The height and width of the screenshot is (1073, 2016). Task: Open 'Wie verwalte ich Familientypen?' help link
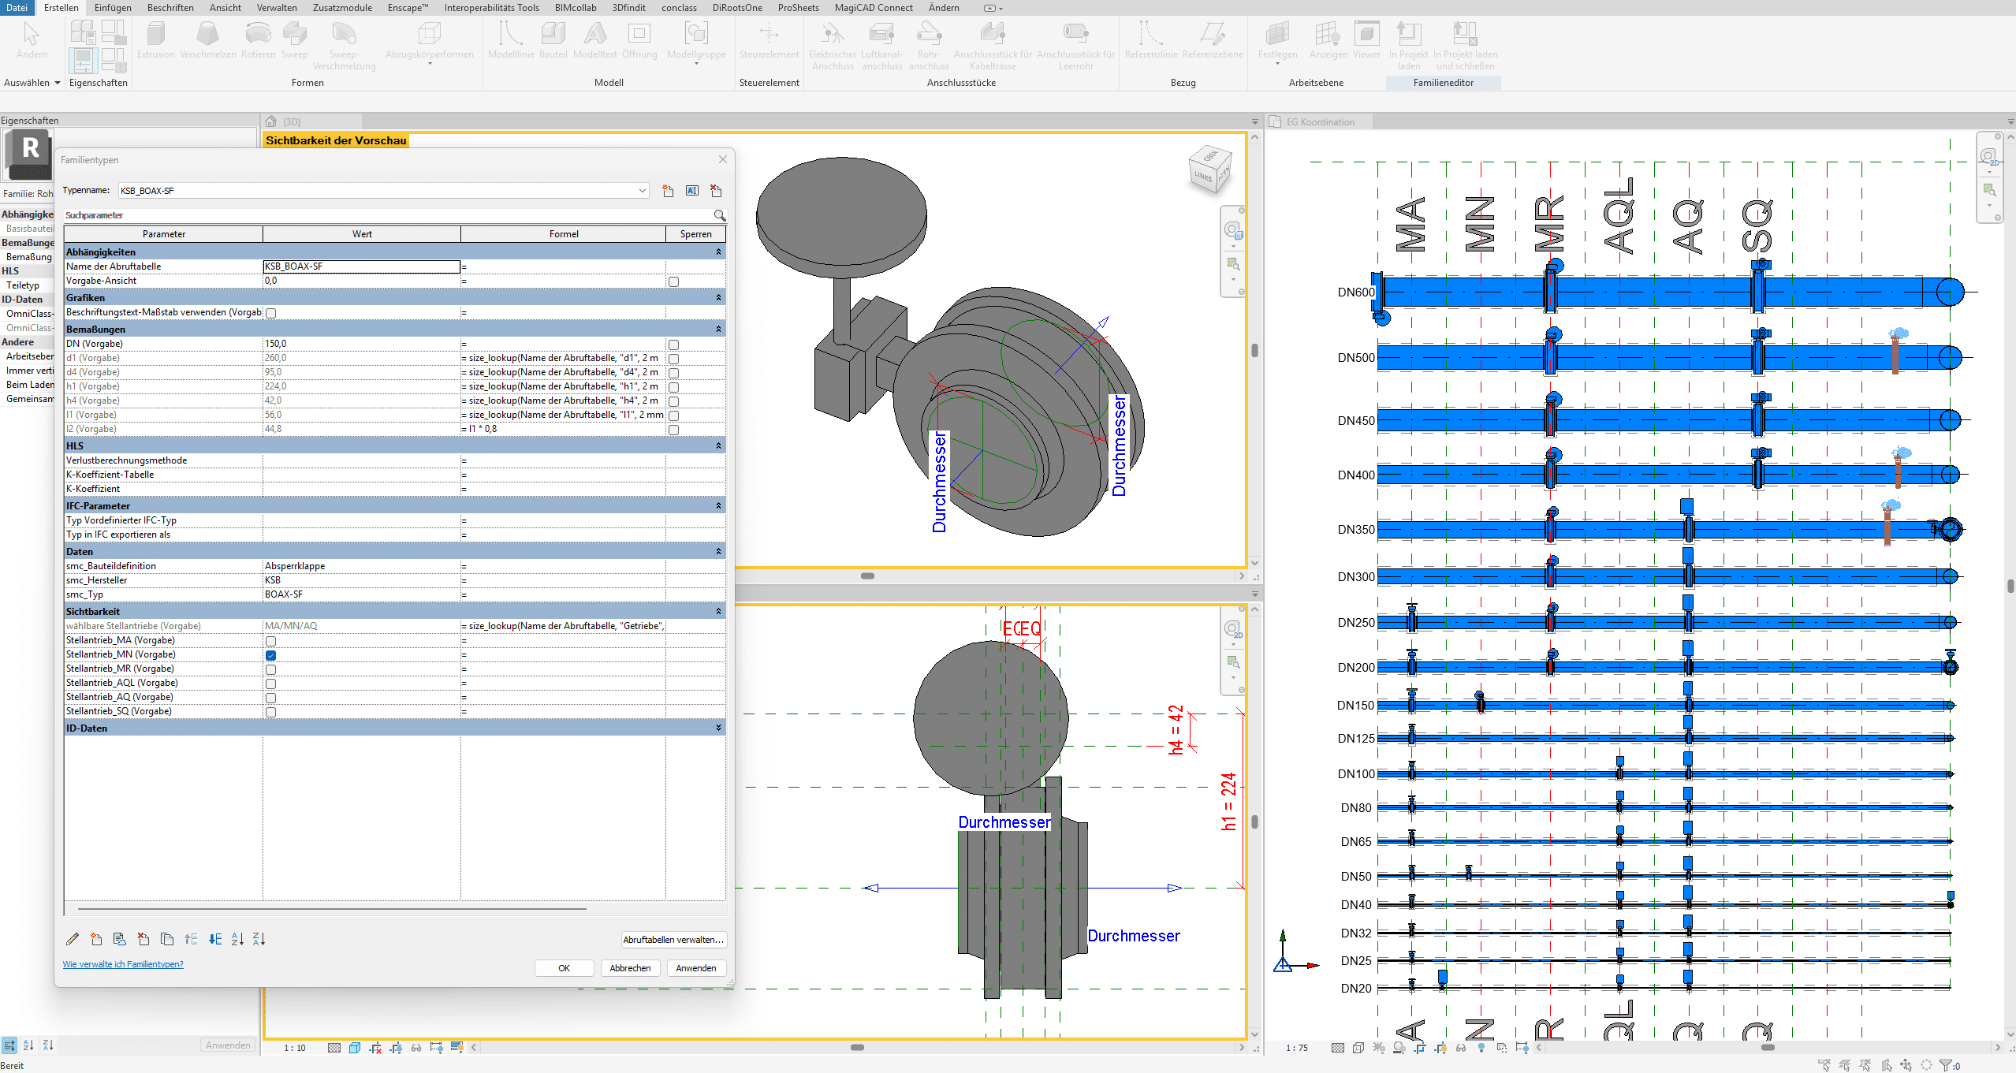tap(123, 964)
